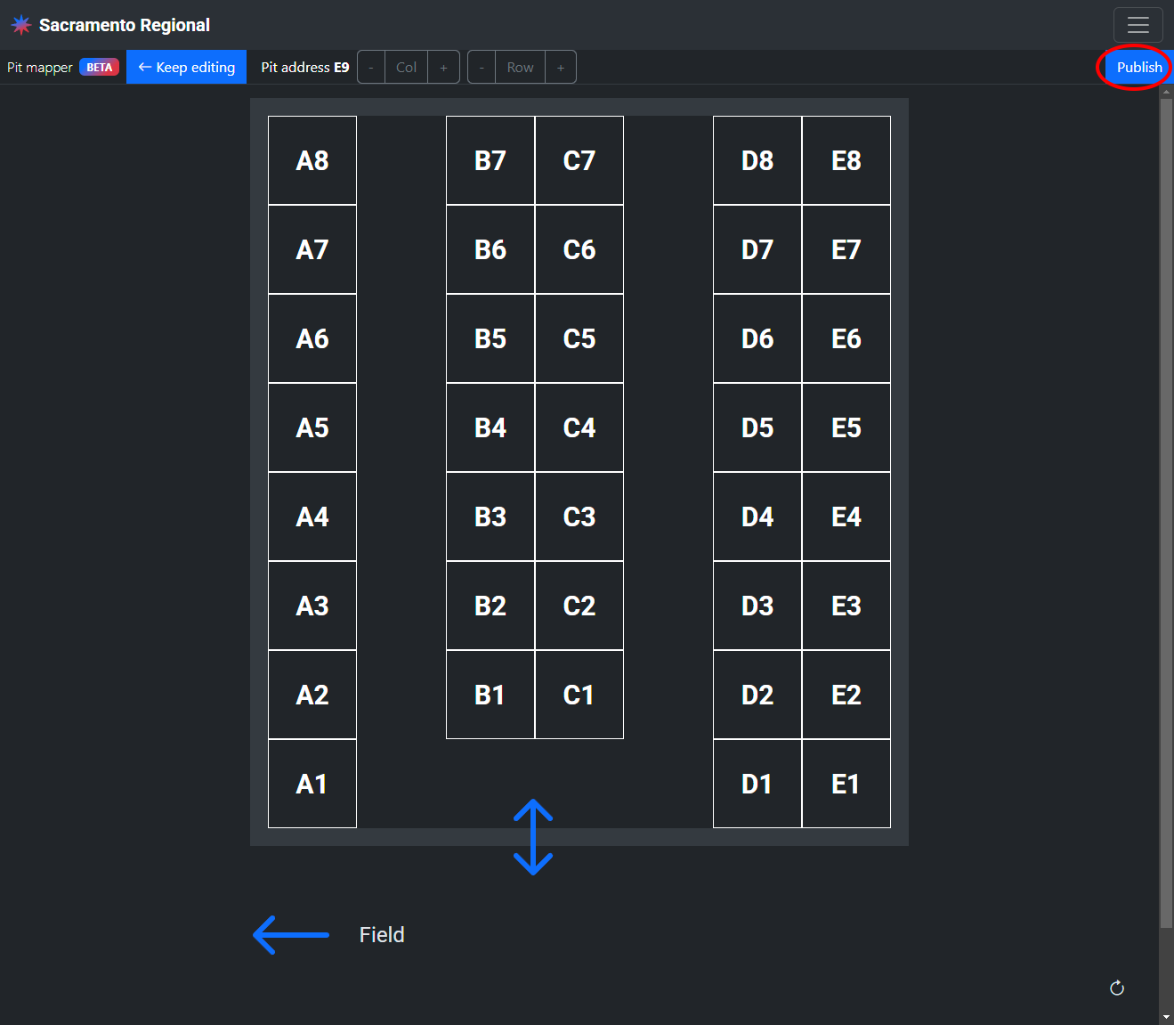Add a column with the plus Col button
Screen dimensions: 1174x1025
[x=443, y=68]
